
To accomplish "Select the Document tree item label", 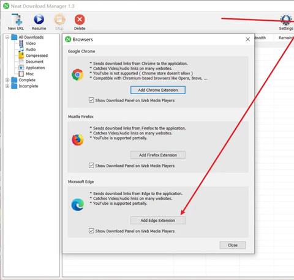I will 34,62.
